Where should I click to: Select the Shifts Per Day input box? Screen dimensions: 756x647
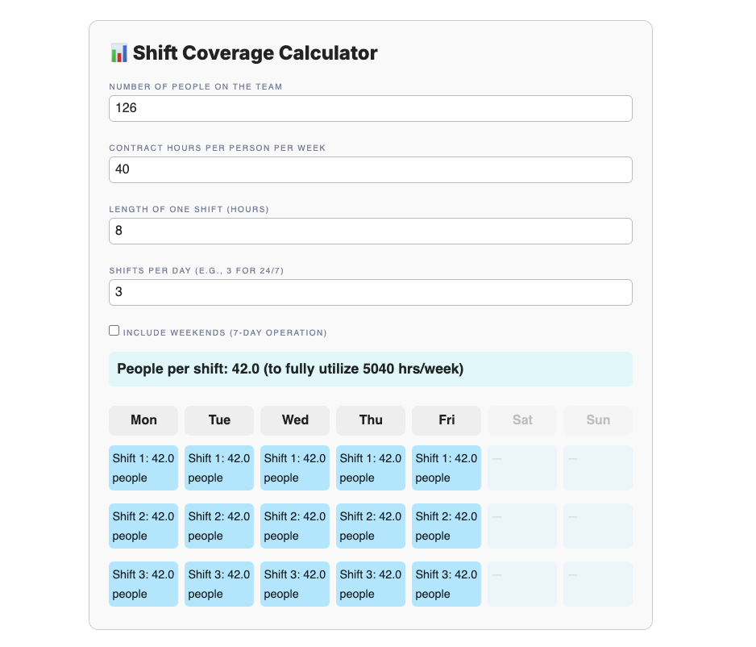click(370, 292)
